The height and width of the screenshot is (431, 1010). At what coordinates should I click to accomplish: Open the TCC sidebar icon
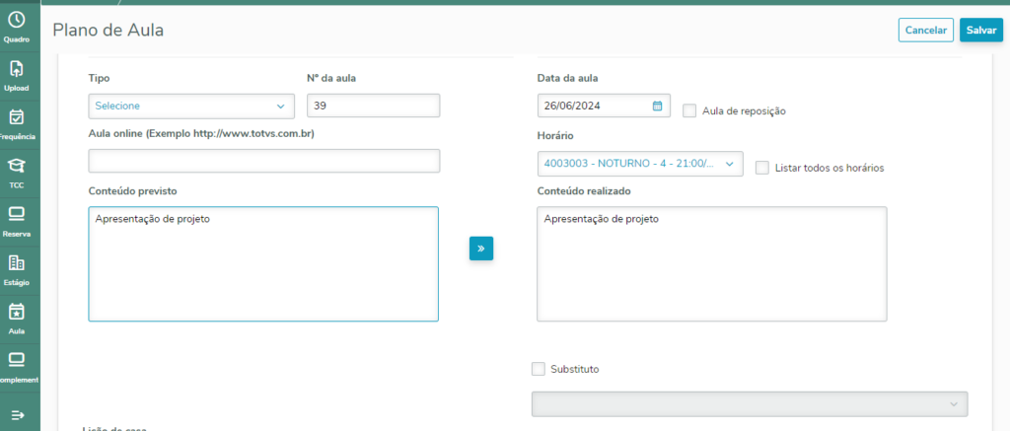(17, 170)
